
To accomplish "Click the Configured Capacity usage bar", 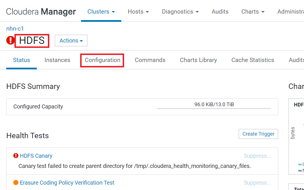I will point(214,108).
